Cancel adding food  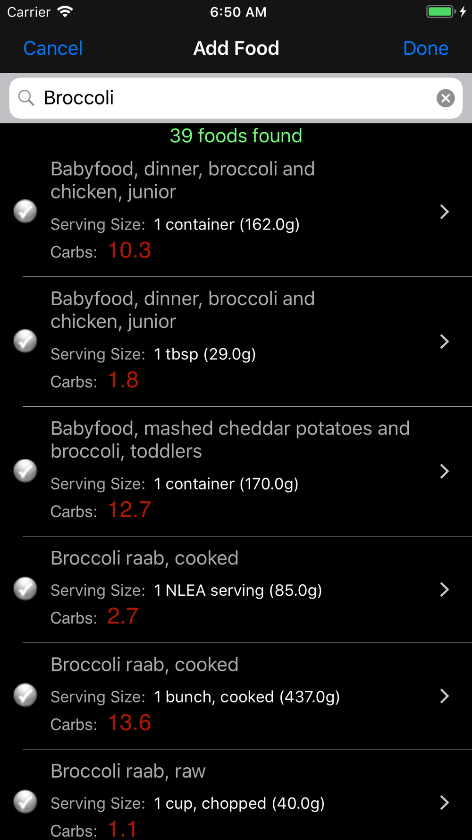[x=53, y=48]
